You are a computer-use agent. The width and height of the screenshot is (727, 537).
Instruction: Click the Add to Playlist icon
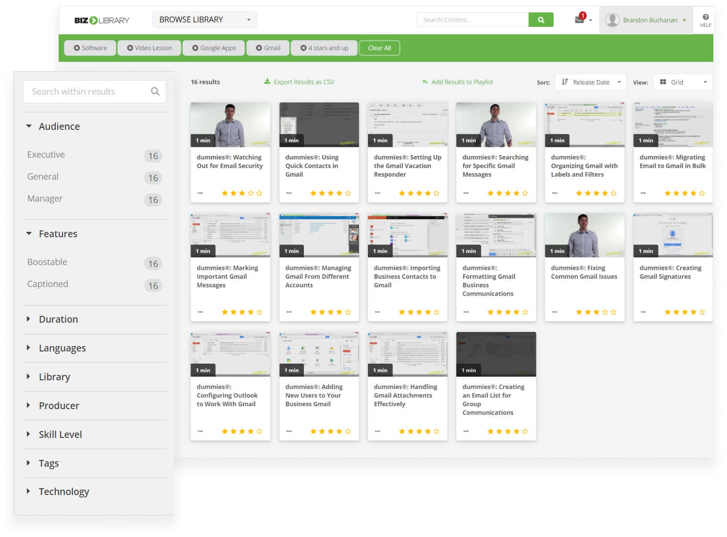425,82
